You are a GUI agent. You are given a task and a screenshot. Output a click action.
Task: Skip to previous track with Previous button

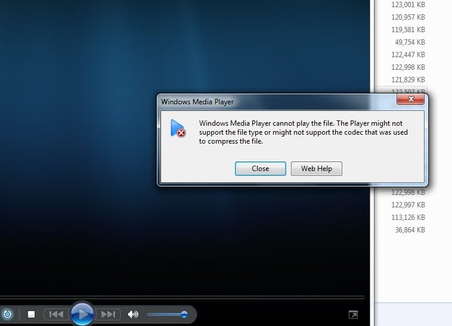[x=56, y=314]
